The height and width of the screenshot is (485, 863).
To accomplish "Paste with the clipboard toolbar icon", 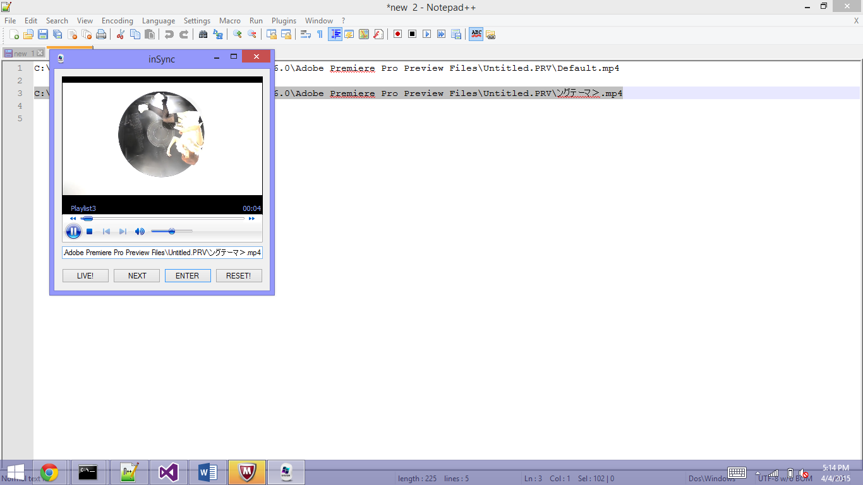I will (x=149, y=34).
